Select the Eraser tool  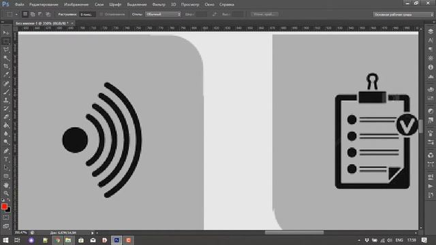pyautogui.click(x=6, y=116)
